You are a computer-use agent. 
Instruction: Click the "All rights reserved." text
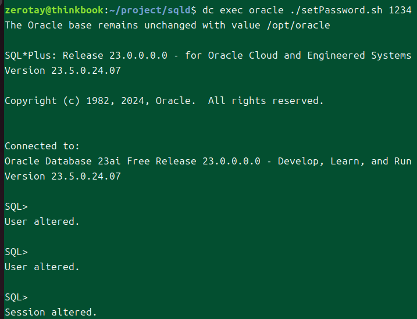pyautogui.click(x=266, y=101)
